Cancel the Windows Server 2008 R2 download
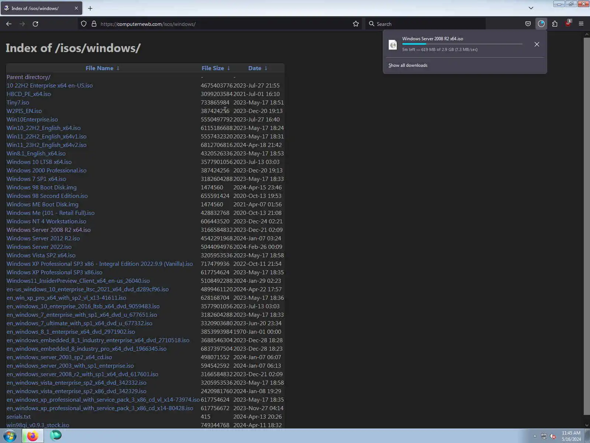Screen dimensions: 590x443 click(537, 44)
